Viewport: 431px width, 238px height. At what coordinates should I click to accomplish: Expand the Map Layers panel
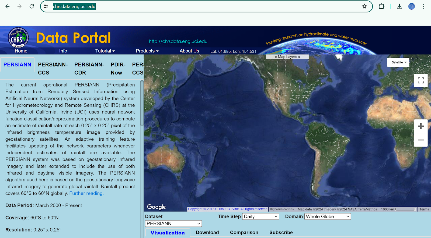[x=287, y=57]
